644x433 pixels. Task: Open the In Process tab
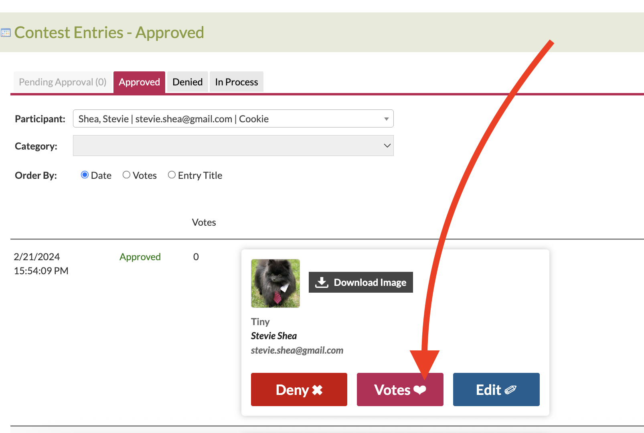[236, 82]
